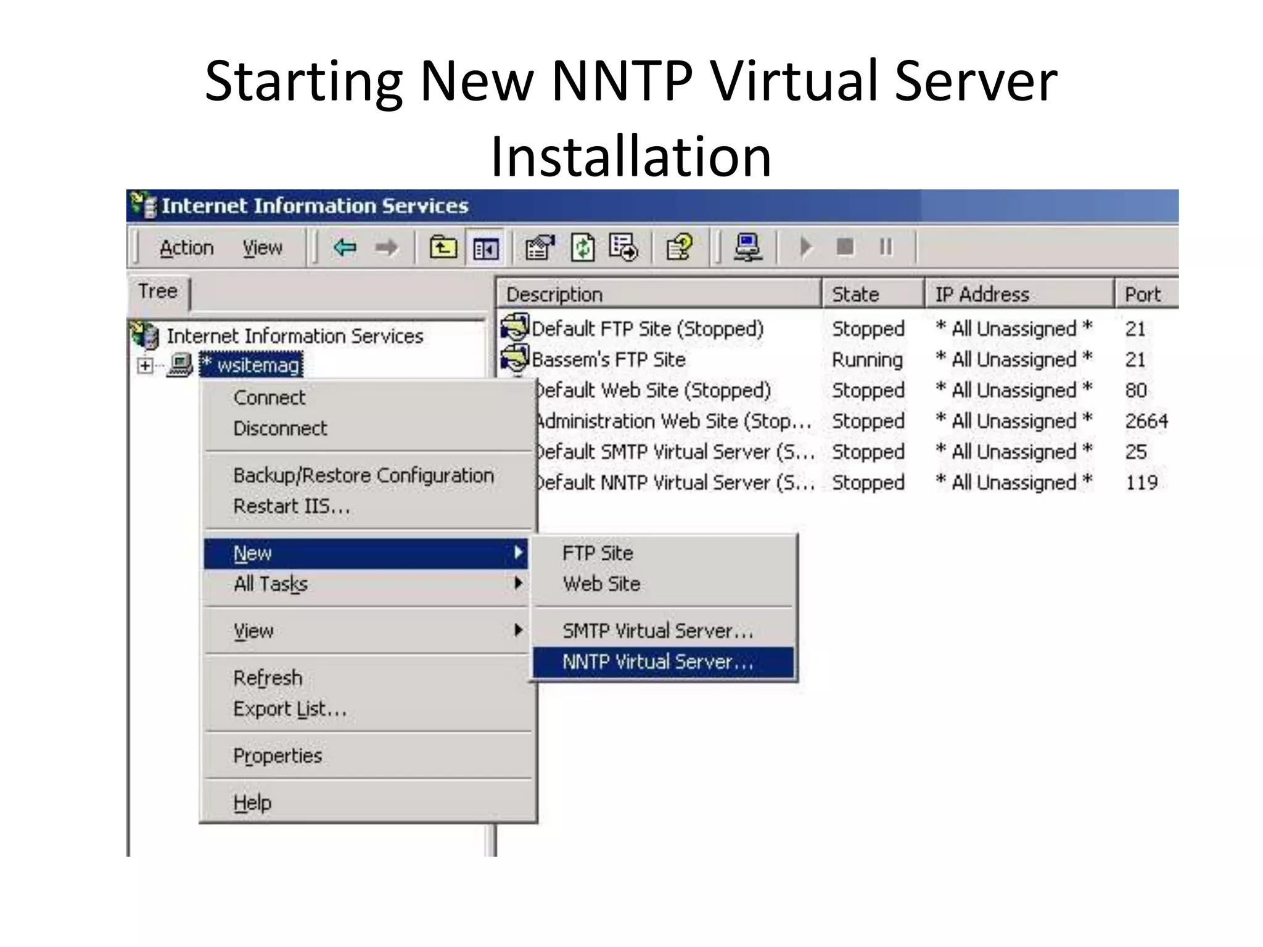Open the View menu in the toolbar
1263x947 pixels.
click(x=262, y=248)
